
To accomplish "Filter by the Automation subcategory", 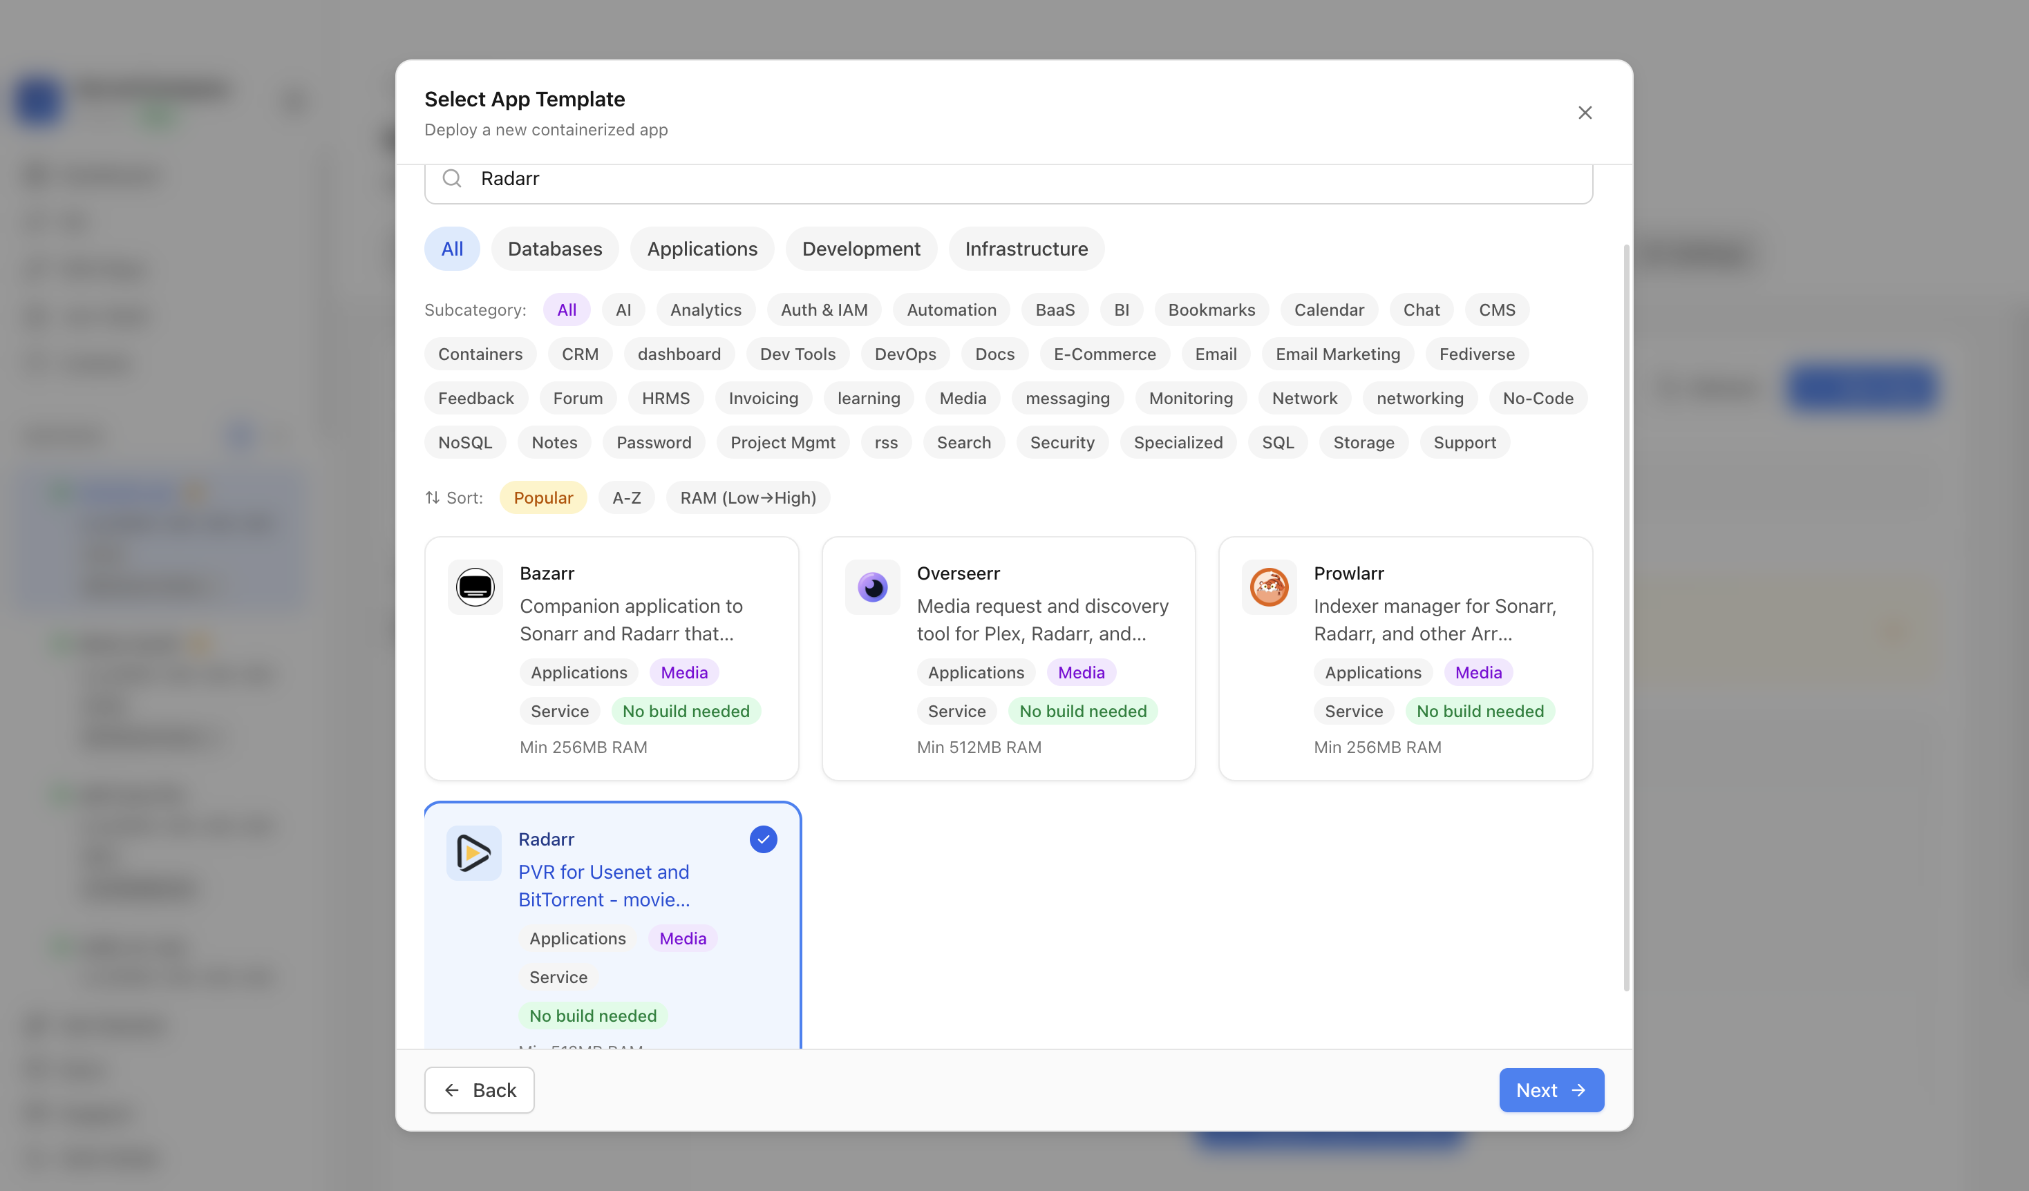I will (x=951, y=309).
